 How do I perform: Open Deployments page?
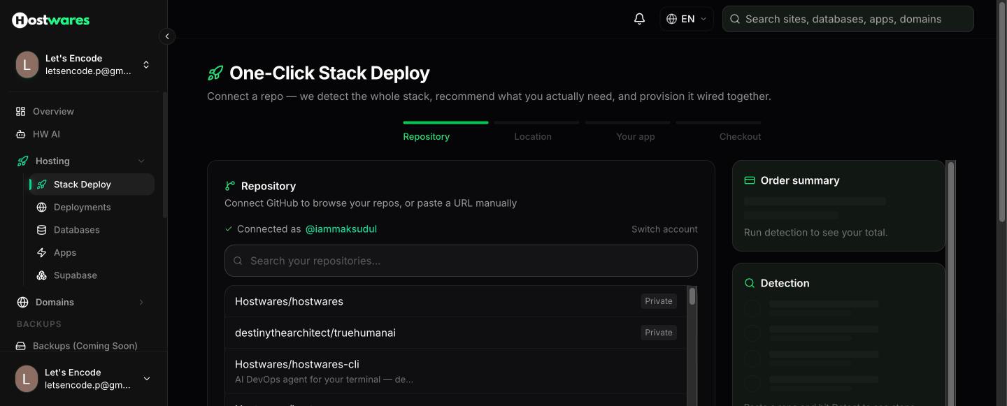82,207
